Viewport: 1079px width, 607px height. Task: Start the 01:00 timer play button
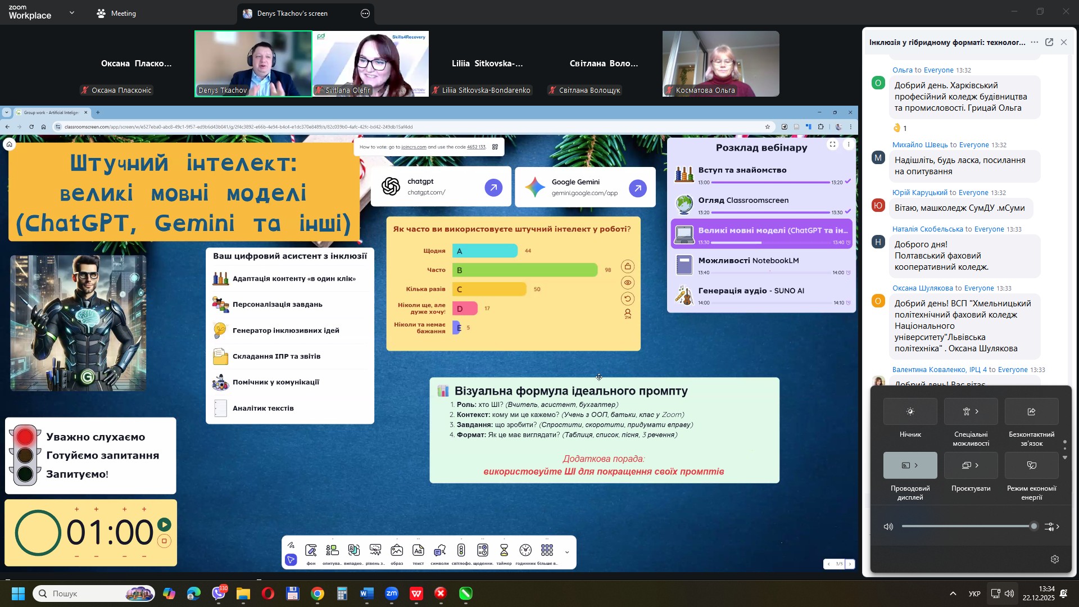[x=164, y=525]
